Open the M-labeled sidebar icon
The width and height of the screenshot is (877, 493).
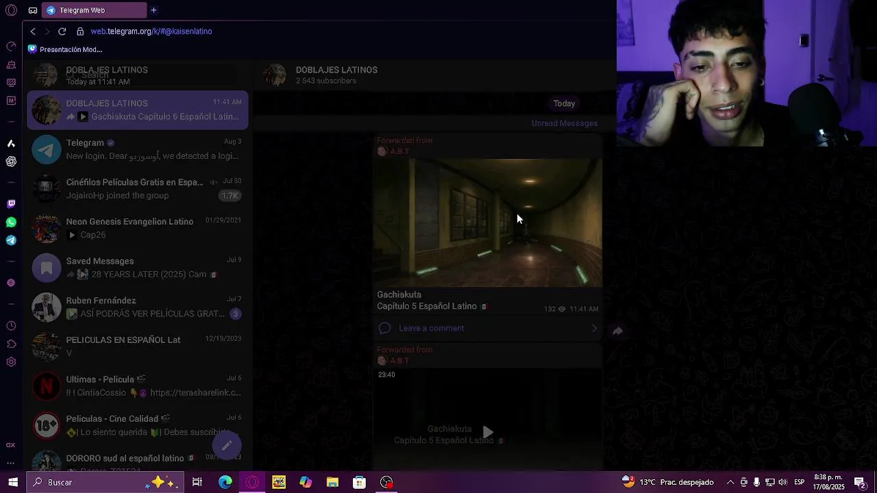(x=11, y=101)
